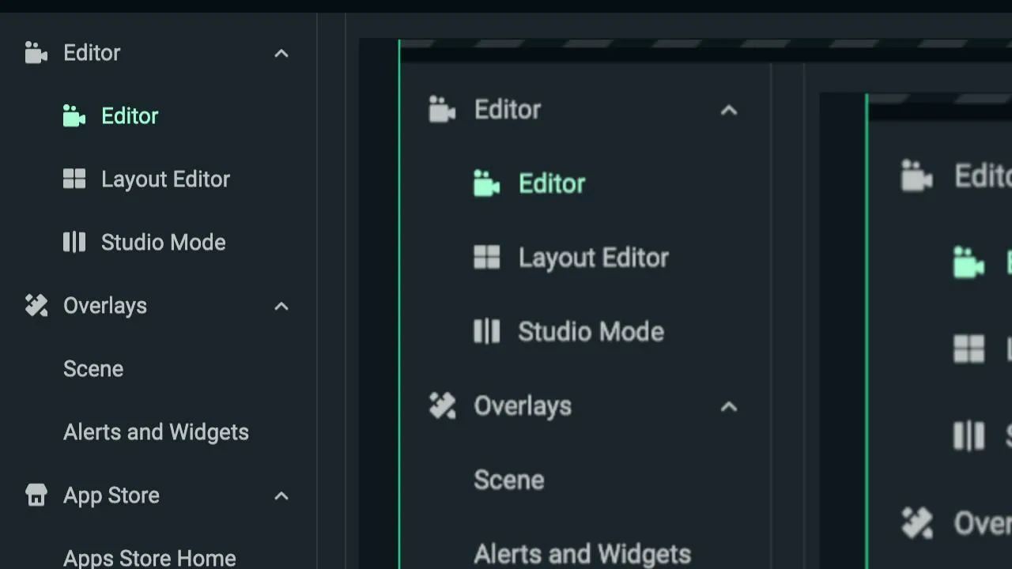Open Layout Editor in the main sidebar
The image size is (1012, 569).
pos(165,179)
